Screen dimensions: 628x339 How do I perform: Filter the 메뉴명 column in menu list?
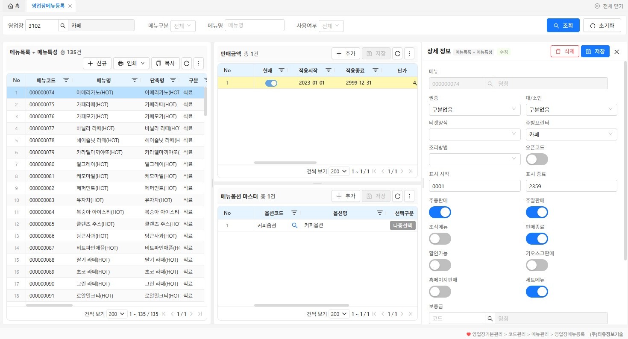tap(134, 80)
